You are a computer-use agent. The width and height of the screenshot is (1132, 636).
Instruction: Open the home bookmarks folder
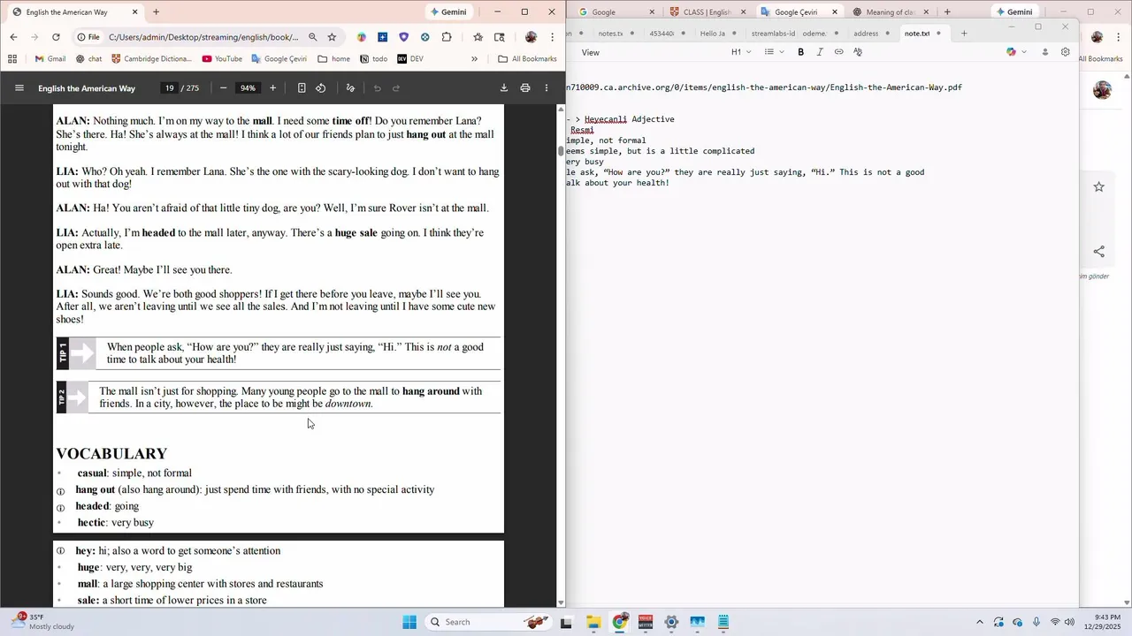point(333,59)
